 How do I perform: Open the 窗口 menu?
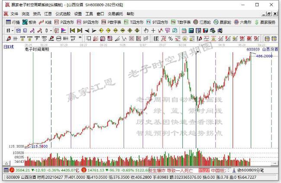(x=100, y=14)
